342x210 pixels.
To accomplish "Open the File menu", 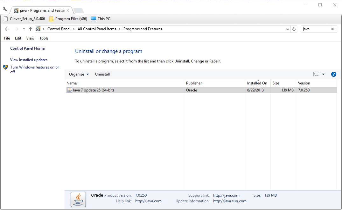I will pyautogui.click(x=7, y=38).
